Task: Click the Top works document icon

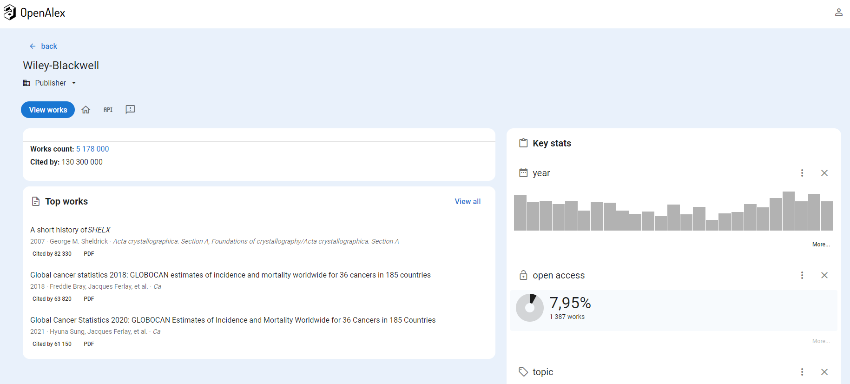Action: (36, 201)
